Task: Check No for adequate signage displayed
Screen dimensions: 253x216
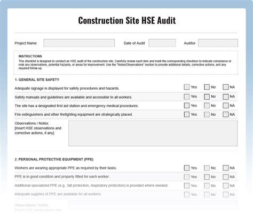Action: click(x=207, y=87)
